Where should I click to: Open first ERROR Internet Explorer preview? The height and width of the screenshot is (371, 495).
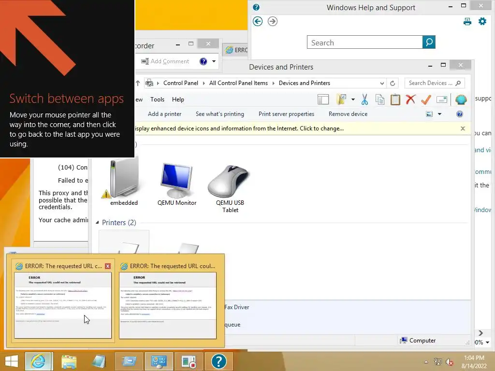pyautogui.click(x=63, y=305)
